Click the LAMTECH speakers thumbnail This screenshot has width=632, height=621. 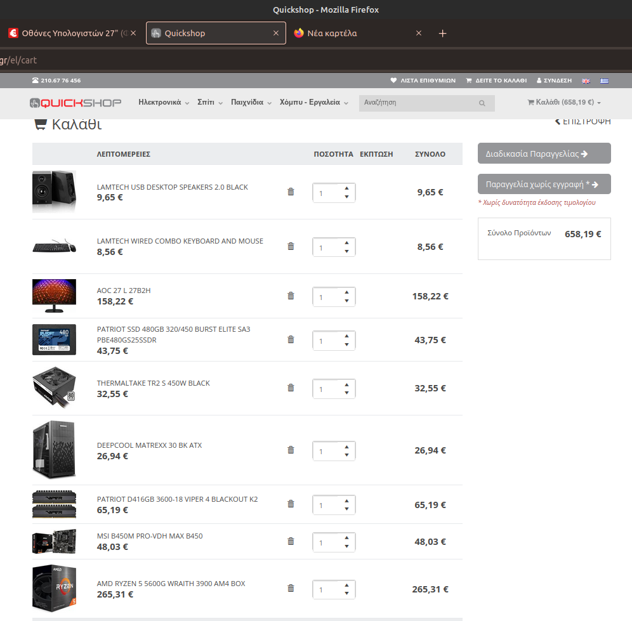point(54,192)
